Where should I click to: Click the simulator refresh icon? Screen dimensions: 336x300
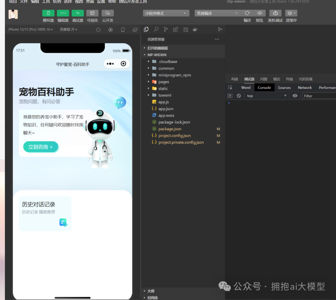coord(98,30)
